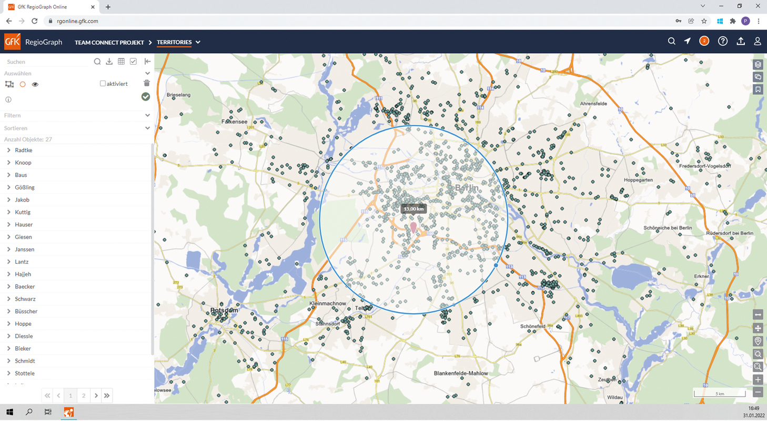Open the table view grid icon
Image resolution: width=767 pixels, height=421 pixels.
(x=122, y=62)
